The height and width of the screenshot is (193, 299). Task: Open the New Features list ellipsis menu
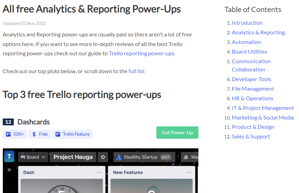188,172
